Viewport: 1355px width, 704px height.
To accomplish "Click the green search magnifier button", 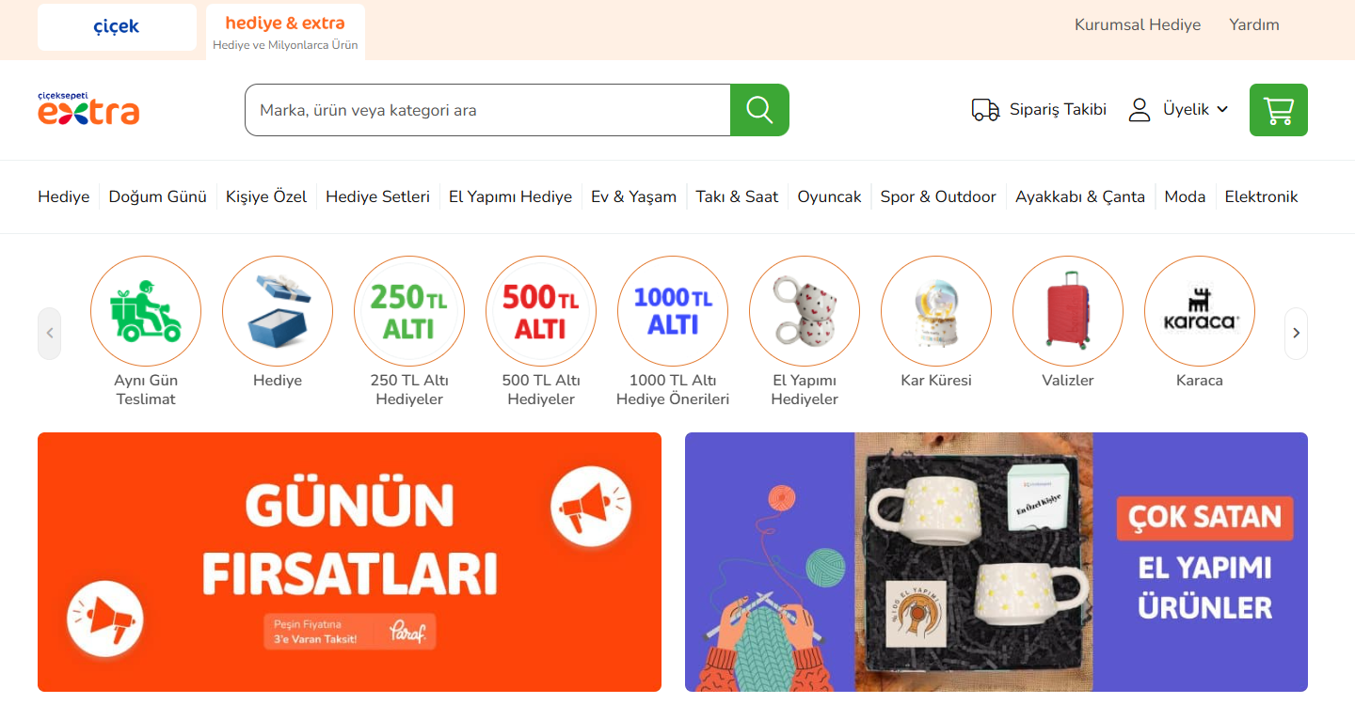I will click(759, 110).
